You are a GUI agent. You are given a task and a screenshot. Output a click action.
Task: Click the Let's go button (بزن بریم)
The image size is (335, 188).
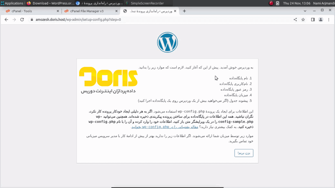tap(244, 153)
